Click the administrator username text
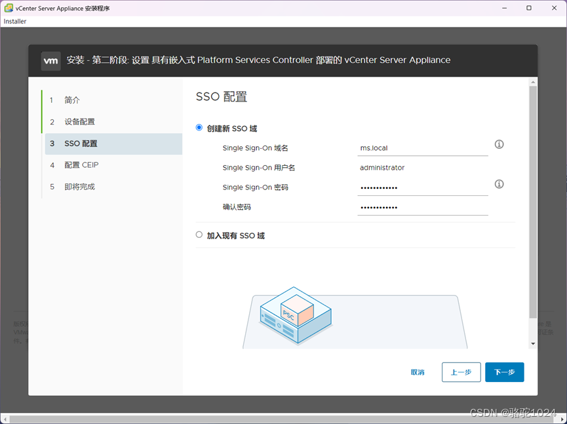 382,168
